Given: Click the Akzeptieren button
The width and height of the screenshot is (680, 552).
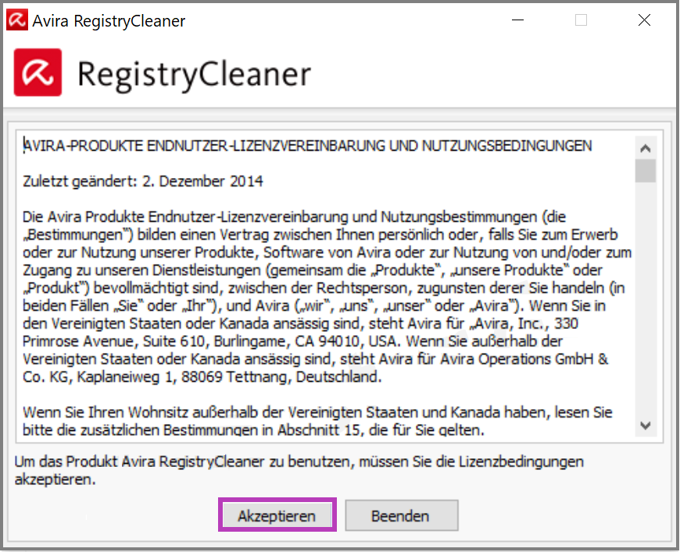Looking at the screenshot, I should point(277,515).
